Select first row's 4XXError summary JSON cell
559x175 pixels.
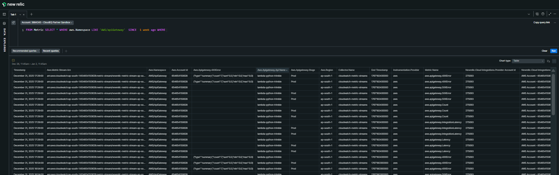[x=223, y=76]
